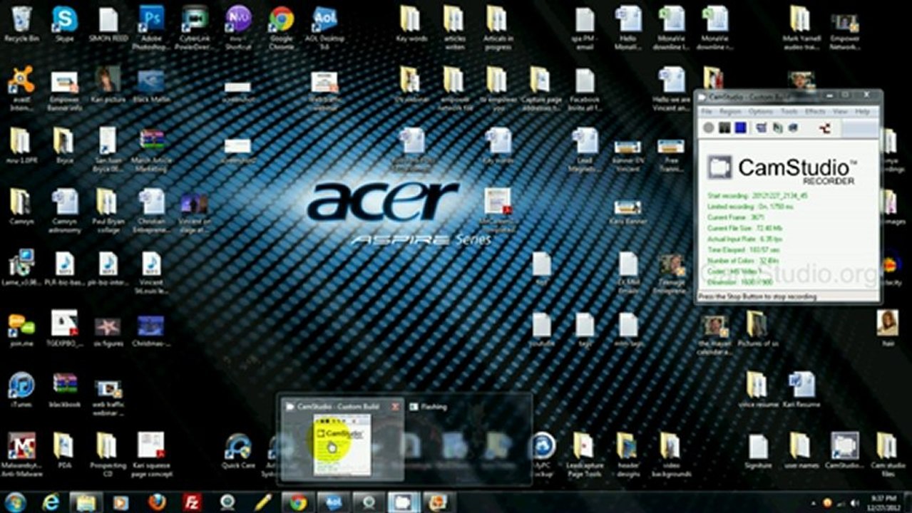Select the blackbook archive icon
Viewport: 912px width, 513px height.
coord(65,390)
